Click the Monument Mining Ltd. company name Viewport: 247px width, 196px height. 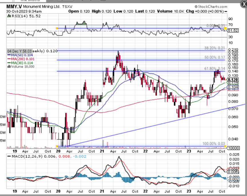[x=42, y=7]
